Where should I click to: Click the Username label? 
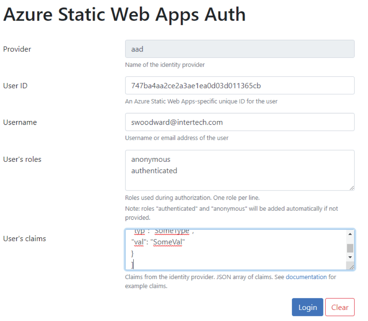coord(20,122)
